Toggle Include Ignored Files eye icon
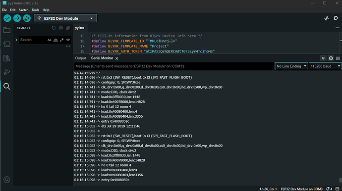The width and height of the screenshot is (342, 191). click(x=68, y=40)
